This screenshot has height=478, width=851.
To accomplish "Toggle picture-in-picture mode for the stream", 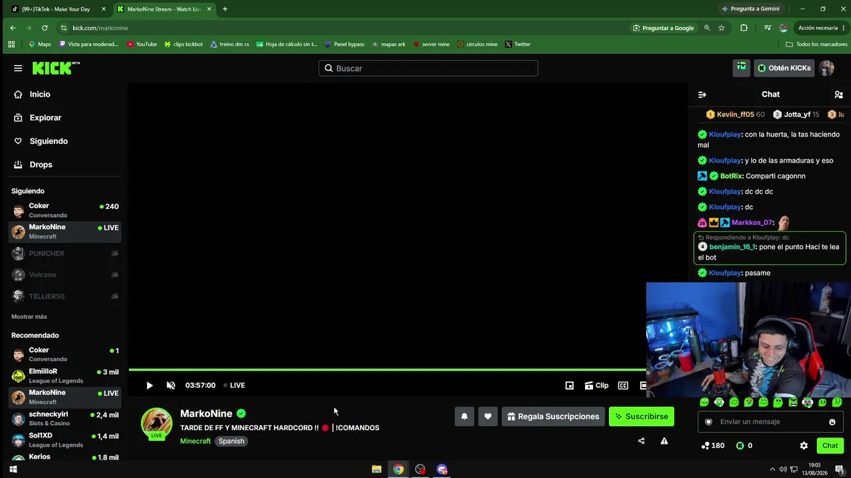I will 570,385.
